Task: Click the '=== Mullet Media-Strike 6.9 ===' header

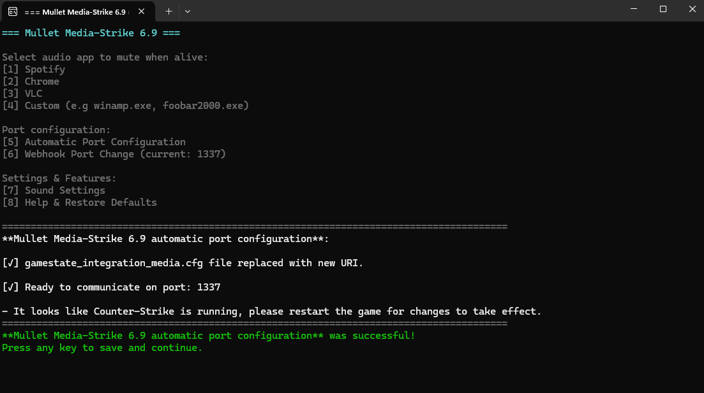Action: click(x=91, y=33)
